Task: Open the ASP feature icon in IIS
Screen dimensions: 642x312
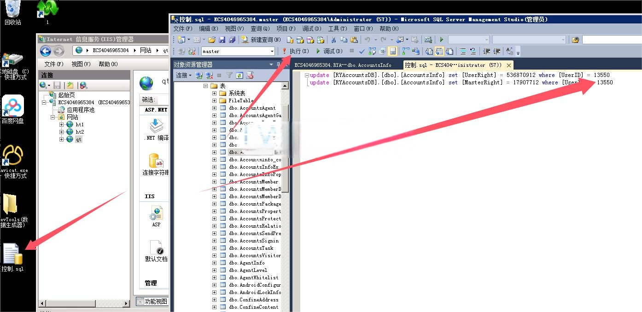Action: (x=157, y=217)
